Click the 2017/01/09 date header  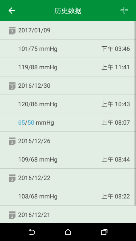[x=67, y=30]
